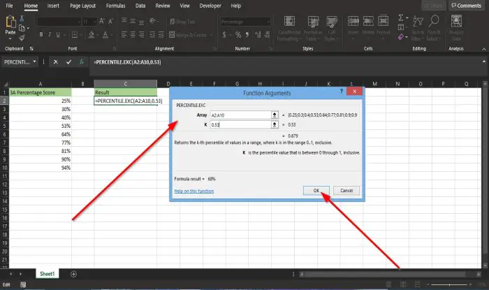Open the Formulas ribbon tab
This screenshot has width=489, height=290.
(115, 6)
